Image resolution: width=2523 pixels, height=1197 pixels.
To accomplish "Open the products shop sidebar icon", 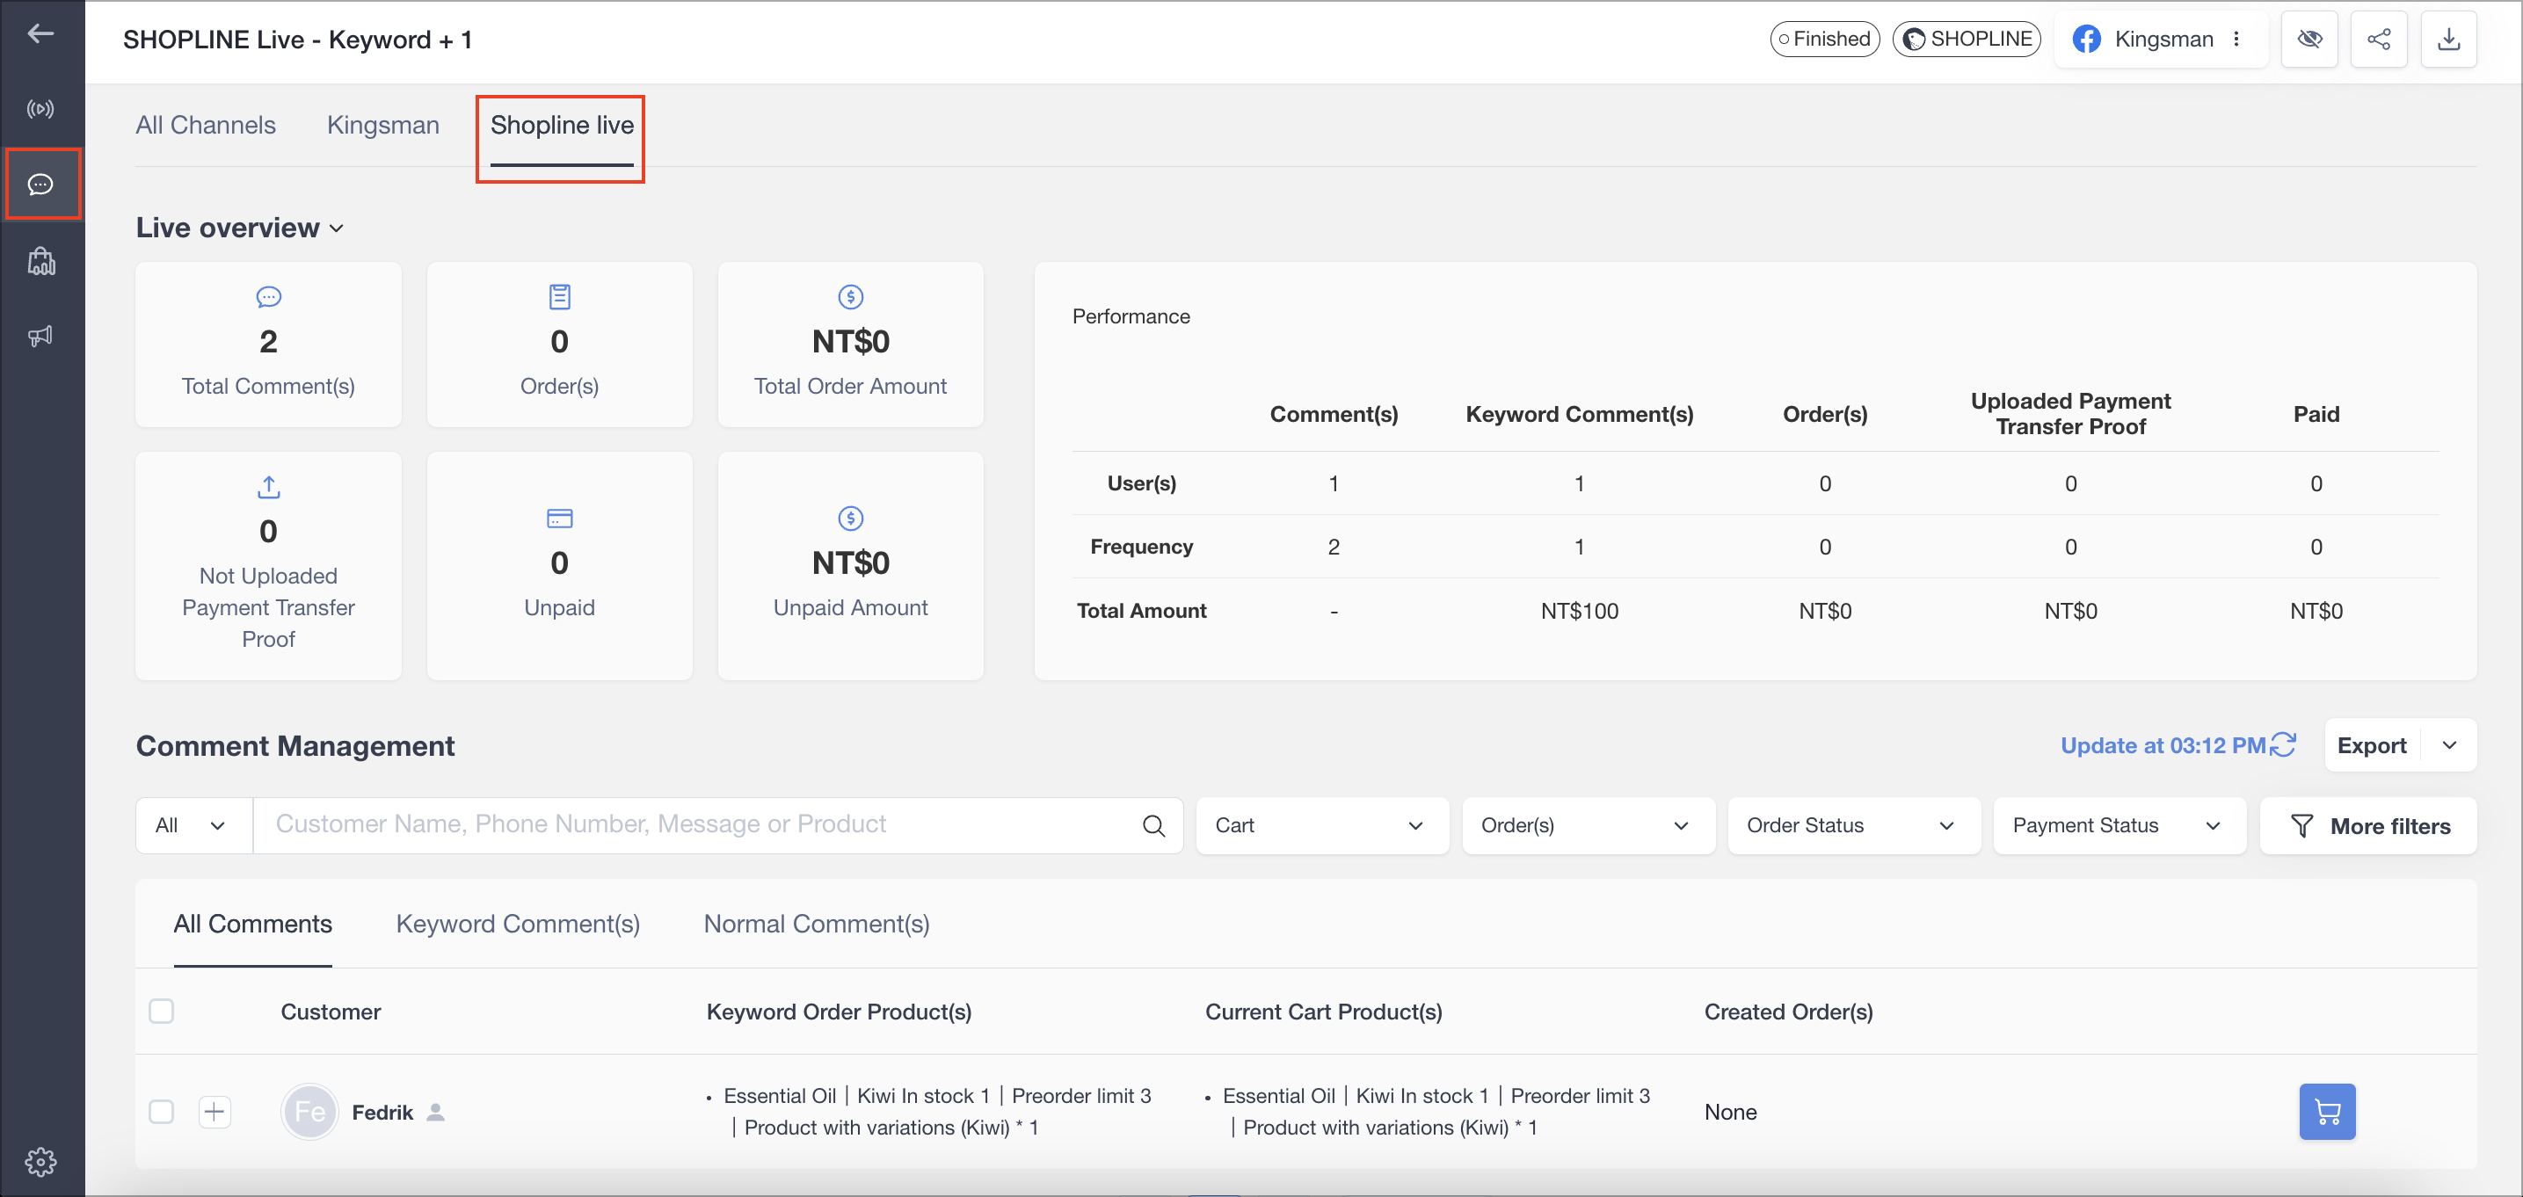I will [40, 260].
